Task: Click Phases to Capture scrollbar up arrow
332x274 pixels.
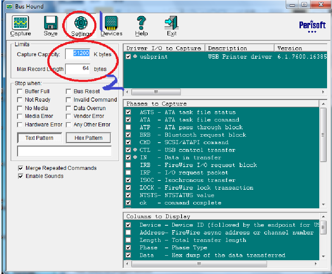Action: click(x=323, y=104)
